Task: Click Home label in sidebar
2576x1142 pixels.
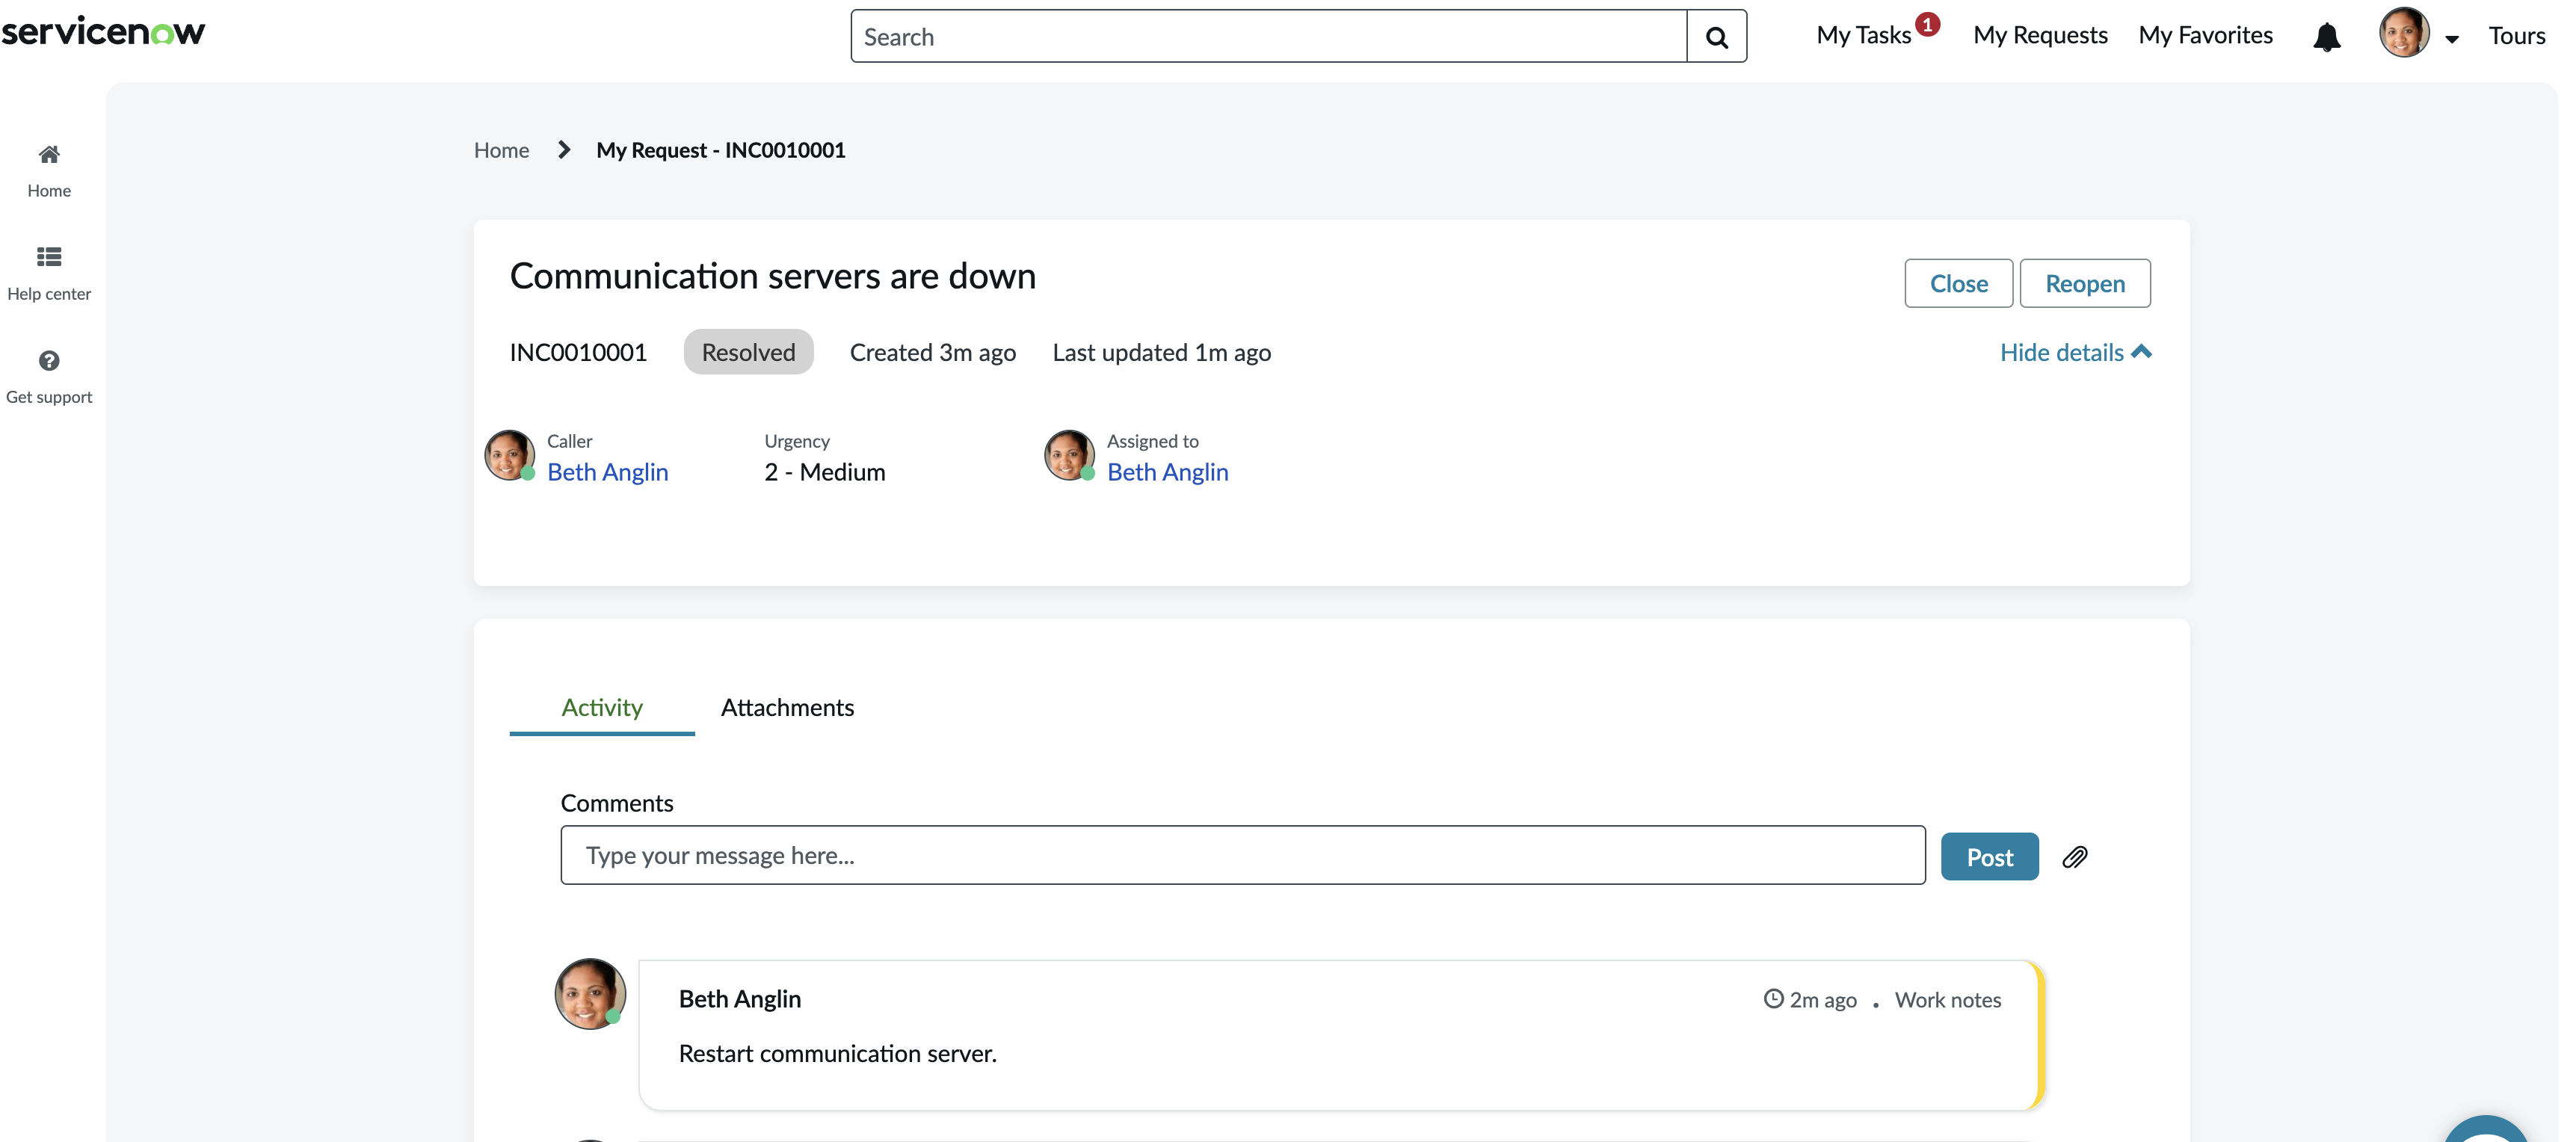Action: coord(49,191)
